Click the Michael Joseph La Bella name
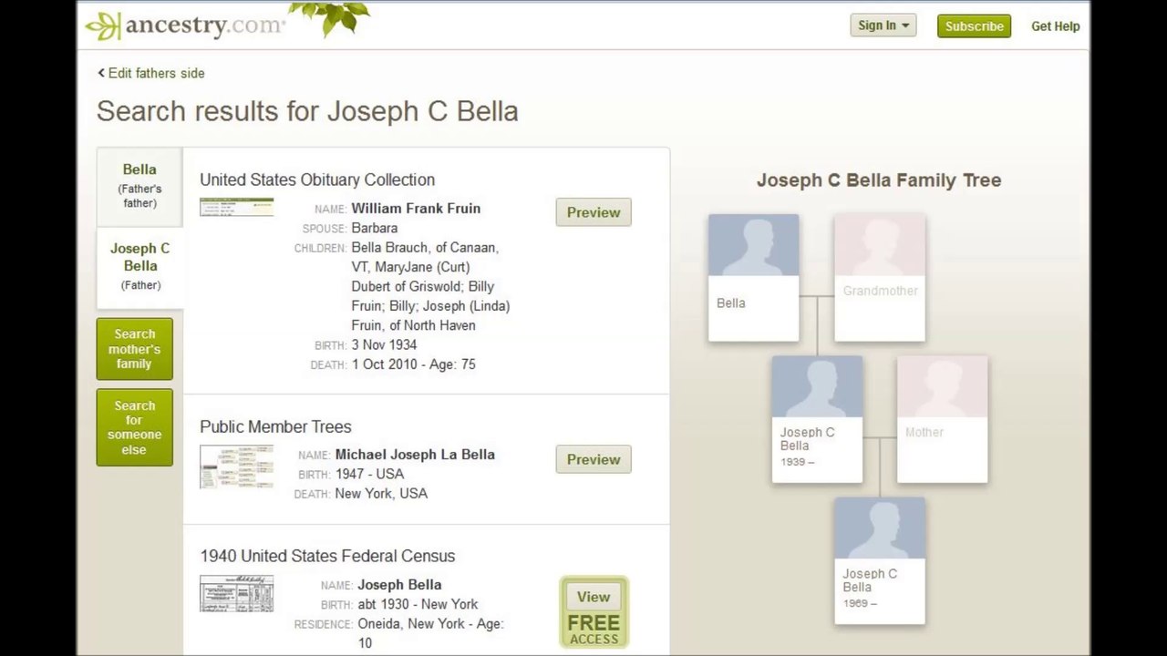Viewport: 1167px width, 656px height. pos(415,454)
